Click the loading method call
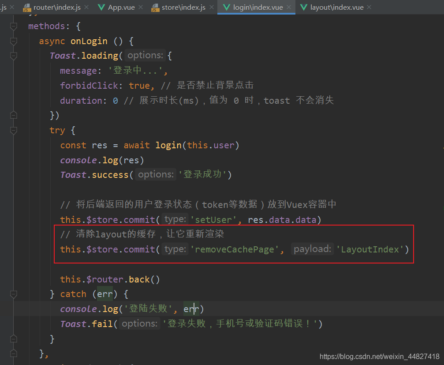The height and width of the screenshot is (365, 444). click(x=100, y=56)
